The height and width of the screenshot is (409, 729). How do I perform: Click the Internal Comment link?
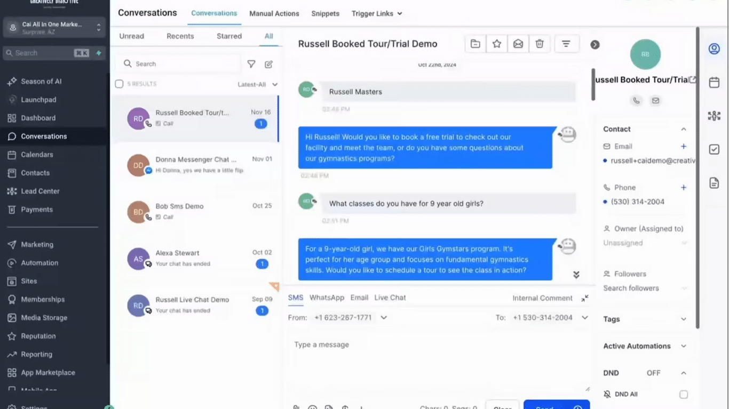pyautogui.click(x=542, y=298)
